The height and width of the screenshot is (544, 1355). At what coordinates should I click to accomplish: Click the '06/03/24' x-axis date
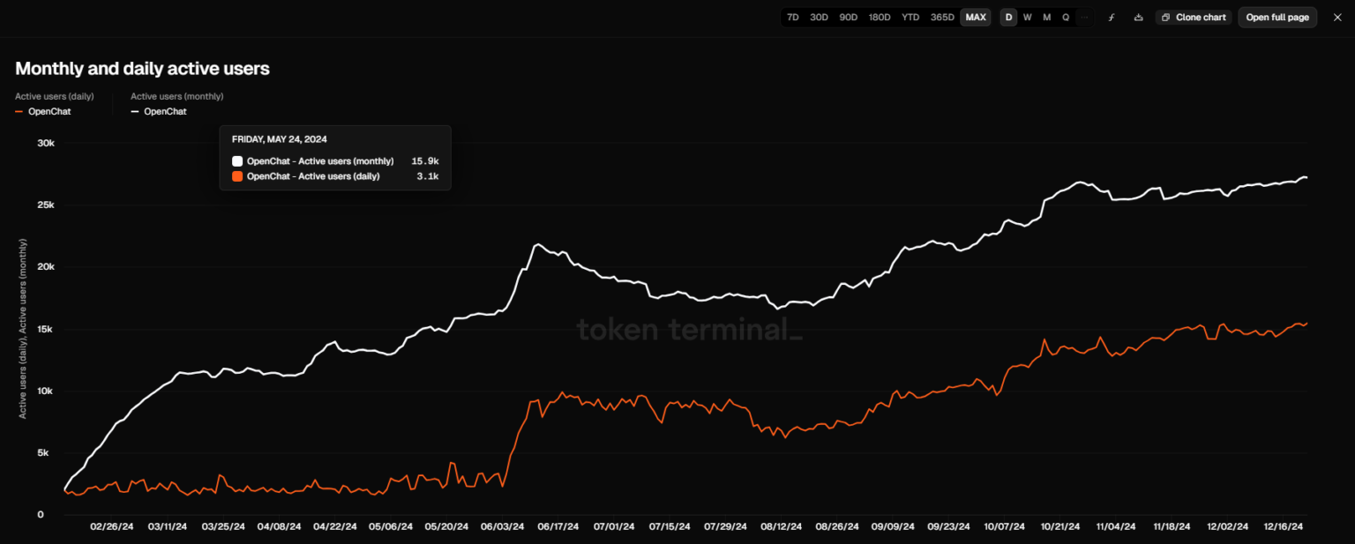coord(502,526)
